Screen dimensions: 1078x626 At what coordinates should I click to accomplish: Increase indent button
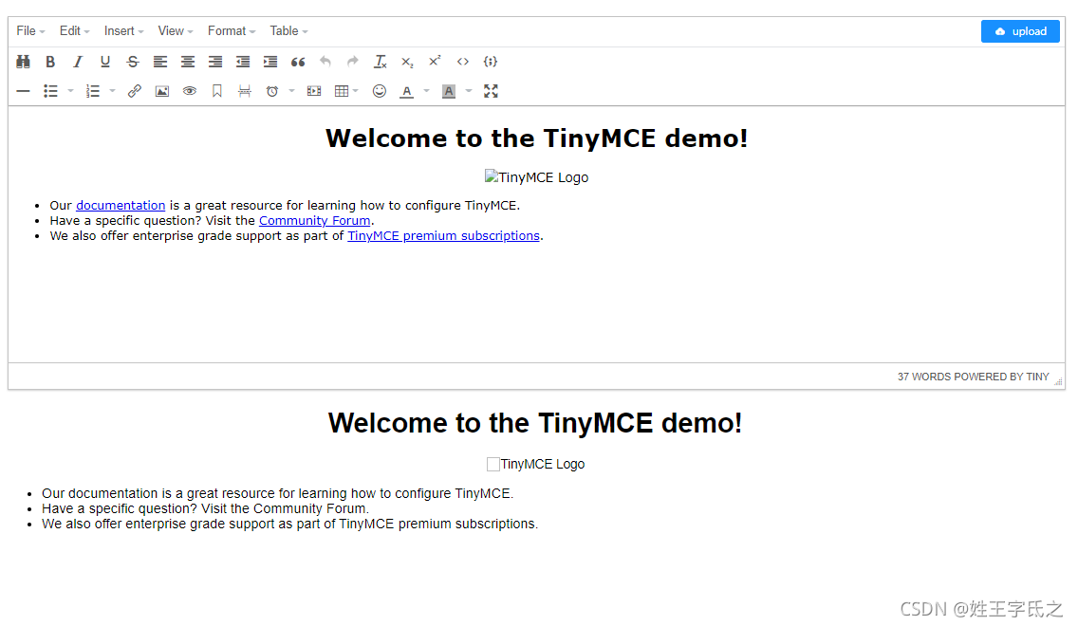[270, 62]
